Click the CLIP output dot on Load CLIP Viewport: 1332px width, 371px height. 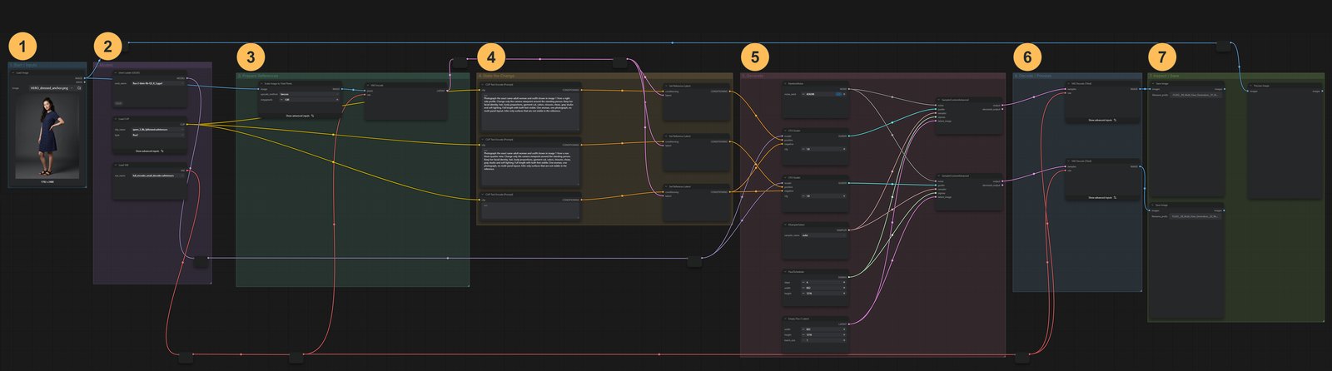click(x=187, y=124)
